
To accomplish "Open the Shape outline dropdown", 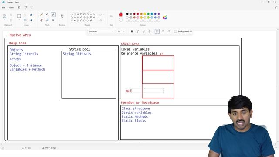I will tap(102, 14).
